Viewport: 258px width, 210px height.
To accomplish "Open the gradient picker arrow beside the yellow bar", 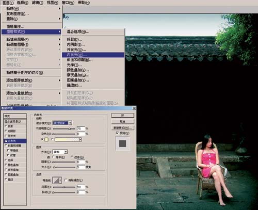I will (x=80, y=139).
